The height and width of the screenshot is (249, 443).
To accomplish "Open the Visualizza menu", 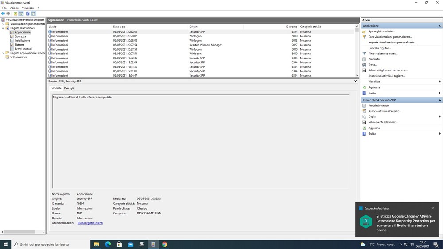I will click(27, 8).
